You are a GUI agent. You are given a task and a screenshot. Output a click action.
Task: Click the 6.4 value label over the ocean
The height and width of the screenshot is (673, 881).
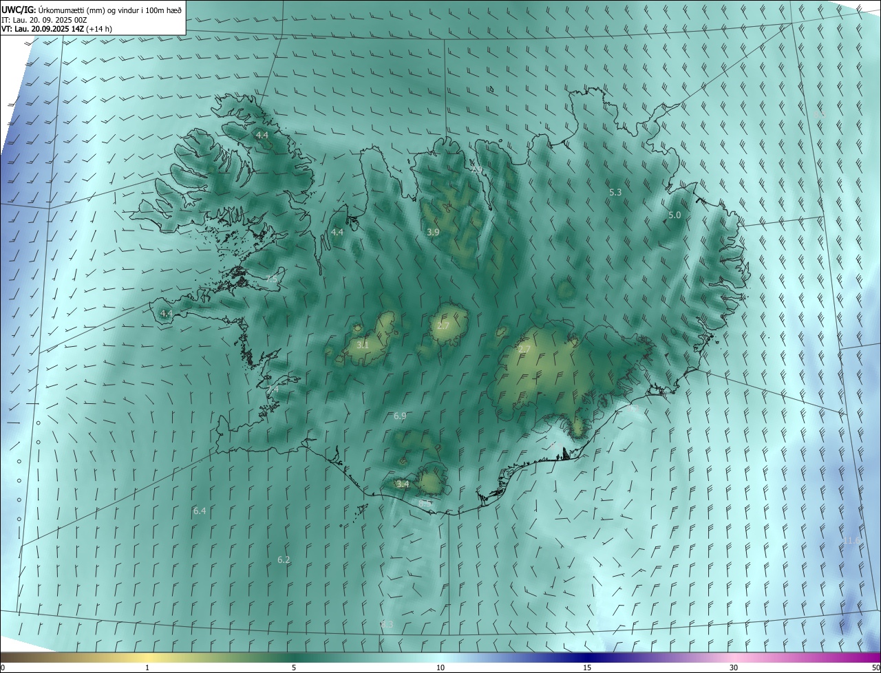coord(200,511)
